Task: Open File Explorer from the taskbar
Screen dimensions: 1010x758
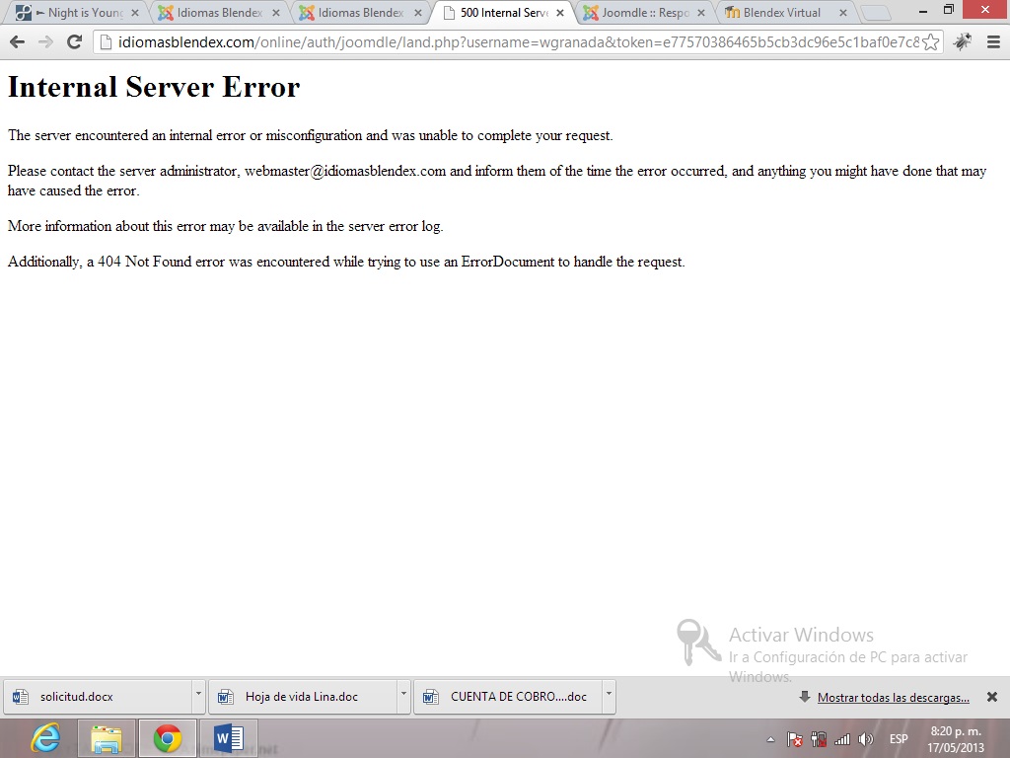Action: pyautogui.click(x=107, y=738)
